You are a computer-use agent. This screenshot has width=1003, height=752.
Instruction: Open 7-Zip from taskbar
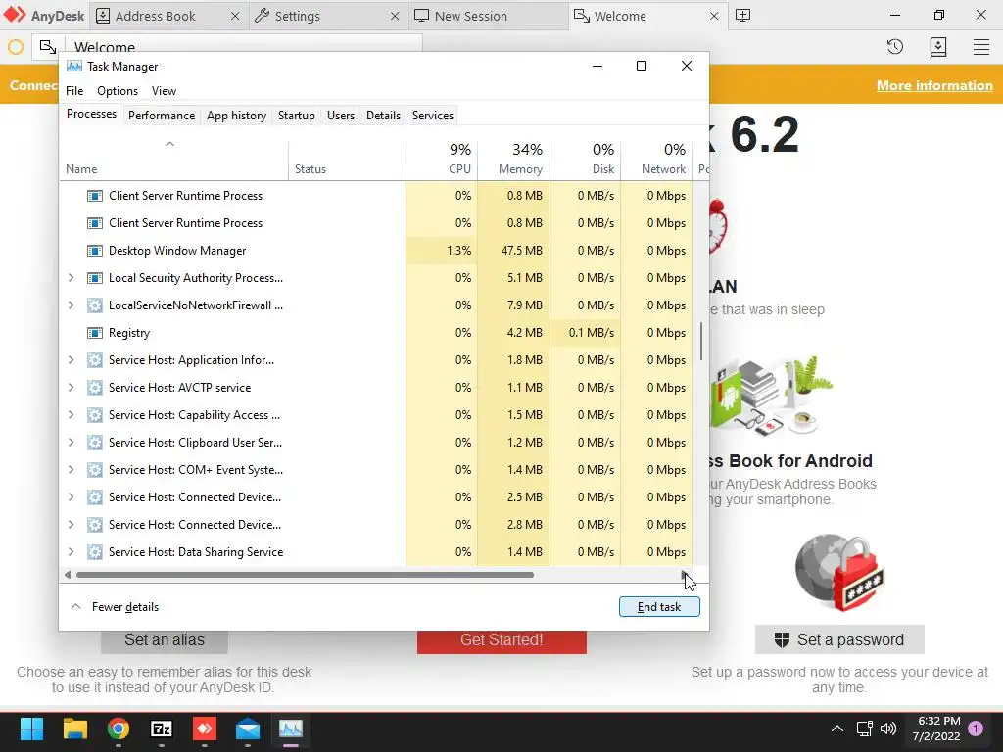pyautogui.click(x=162, y=728)
